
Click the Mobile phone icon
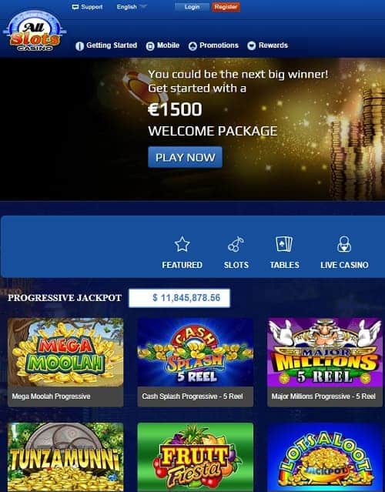[x=150, y=46]
